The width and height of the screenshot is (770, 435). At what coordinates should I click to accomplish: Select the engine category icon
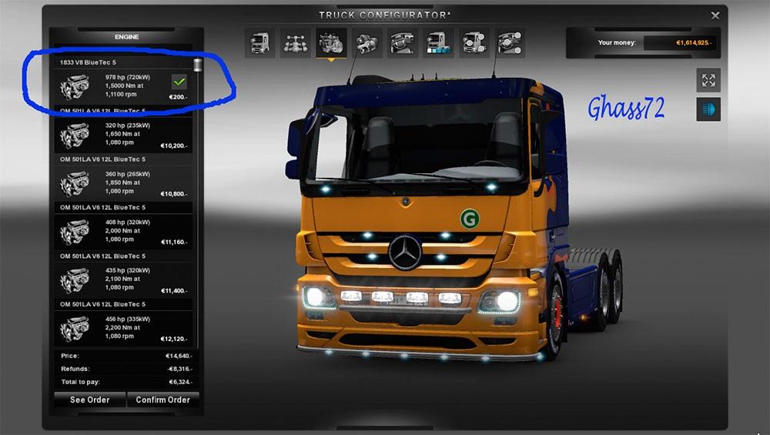coord(331,43)
